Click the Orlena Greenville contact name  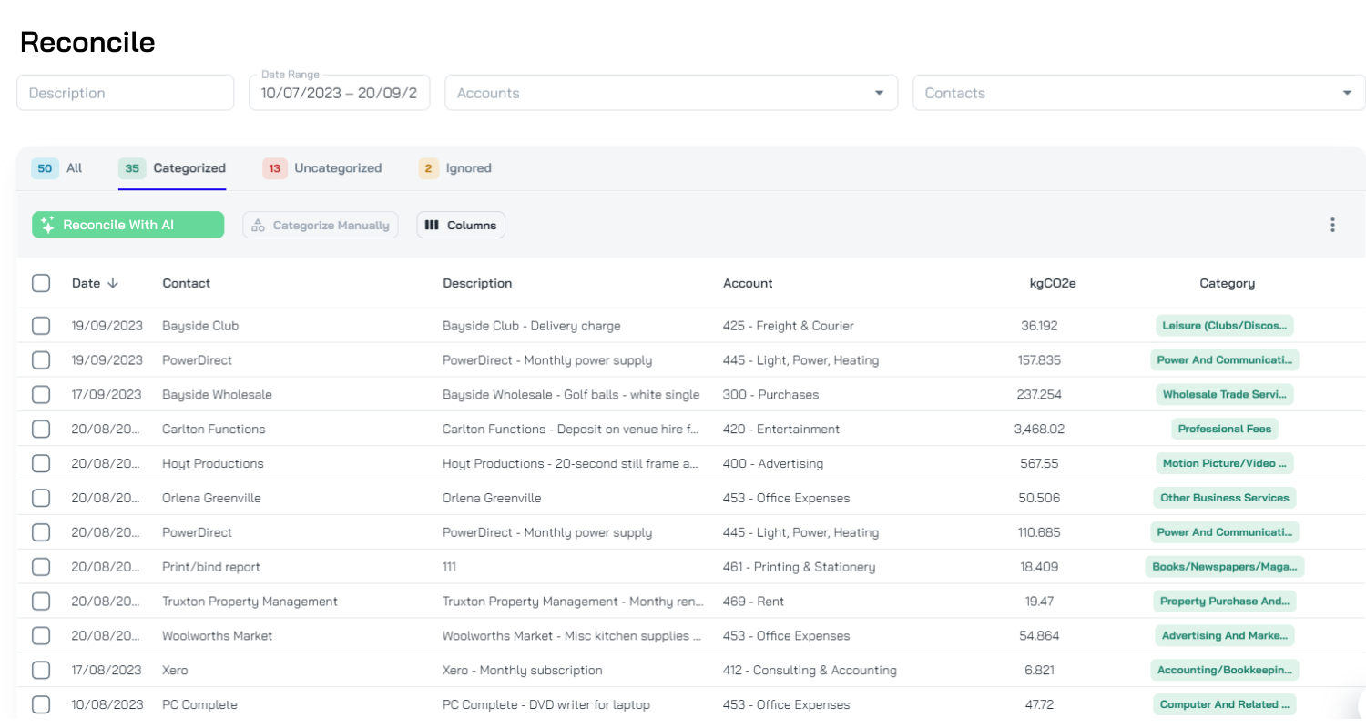coord(211,498)
